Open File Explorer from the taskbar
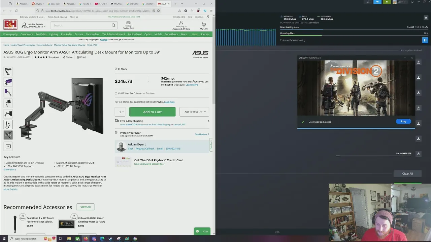The height and width of the screenshot is (242, 431). click(69, 239)
